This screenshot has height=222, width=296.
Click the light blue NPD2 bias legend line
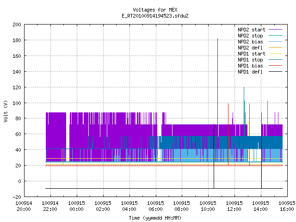(276, 42)
